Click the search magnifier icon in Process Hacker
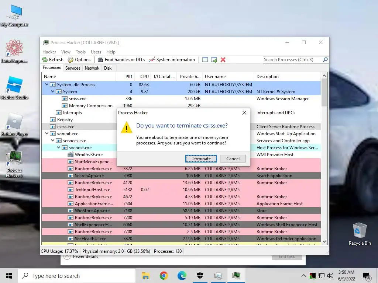Screen dimensions: 378x283 325,59
